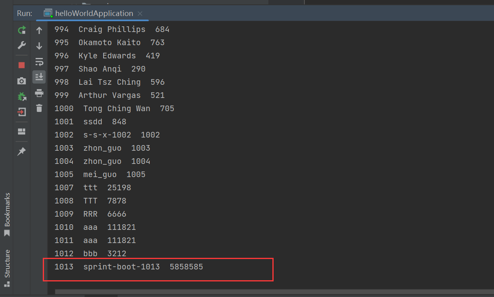Click the green bug restart icon
Viewport: 494px width, 297px height.
coord(22,96)
